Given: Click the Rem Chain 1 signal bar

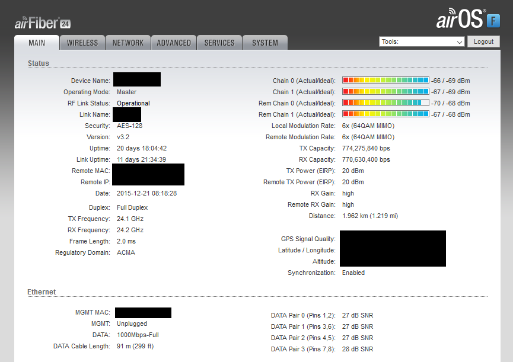Looking at the screenshot, I should [385, 114].
